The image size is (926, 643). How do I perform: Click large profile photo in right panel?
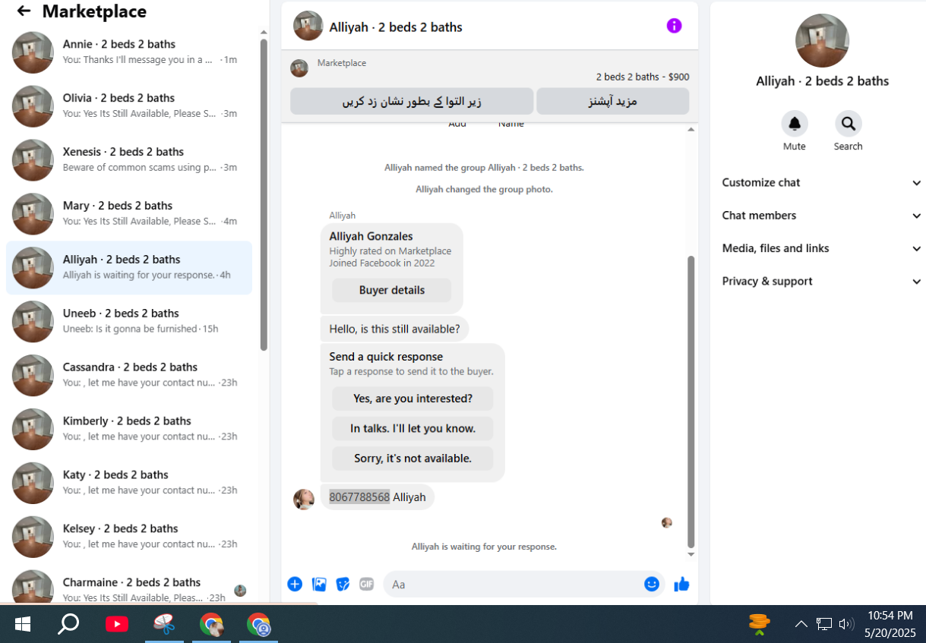[x=822, y=40]
